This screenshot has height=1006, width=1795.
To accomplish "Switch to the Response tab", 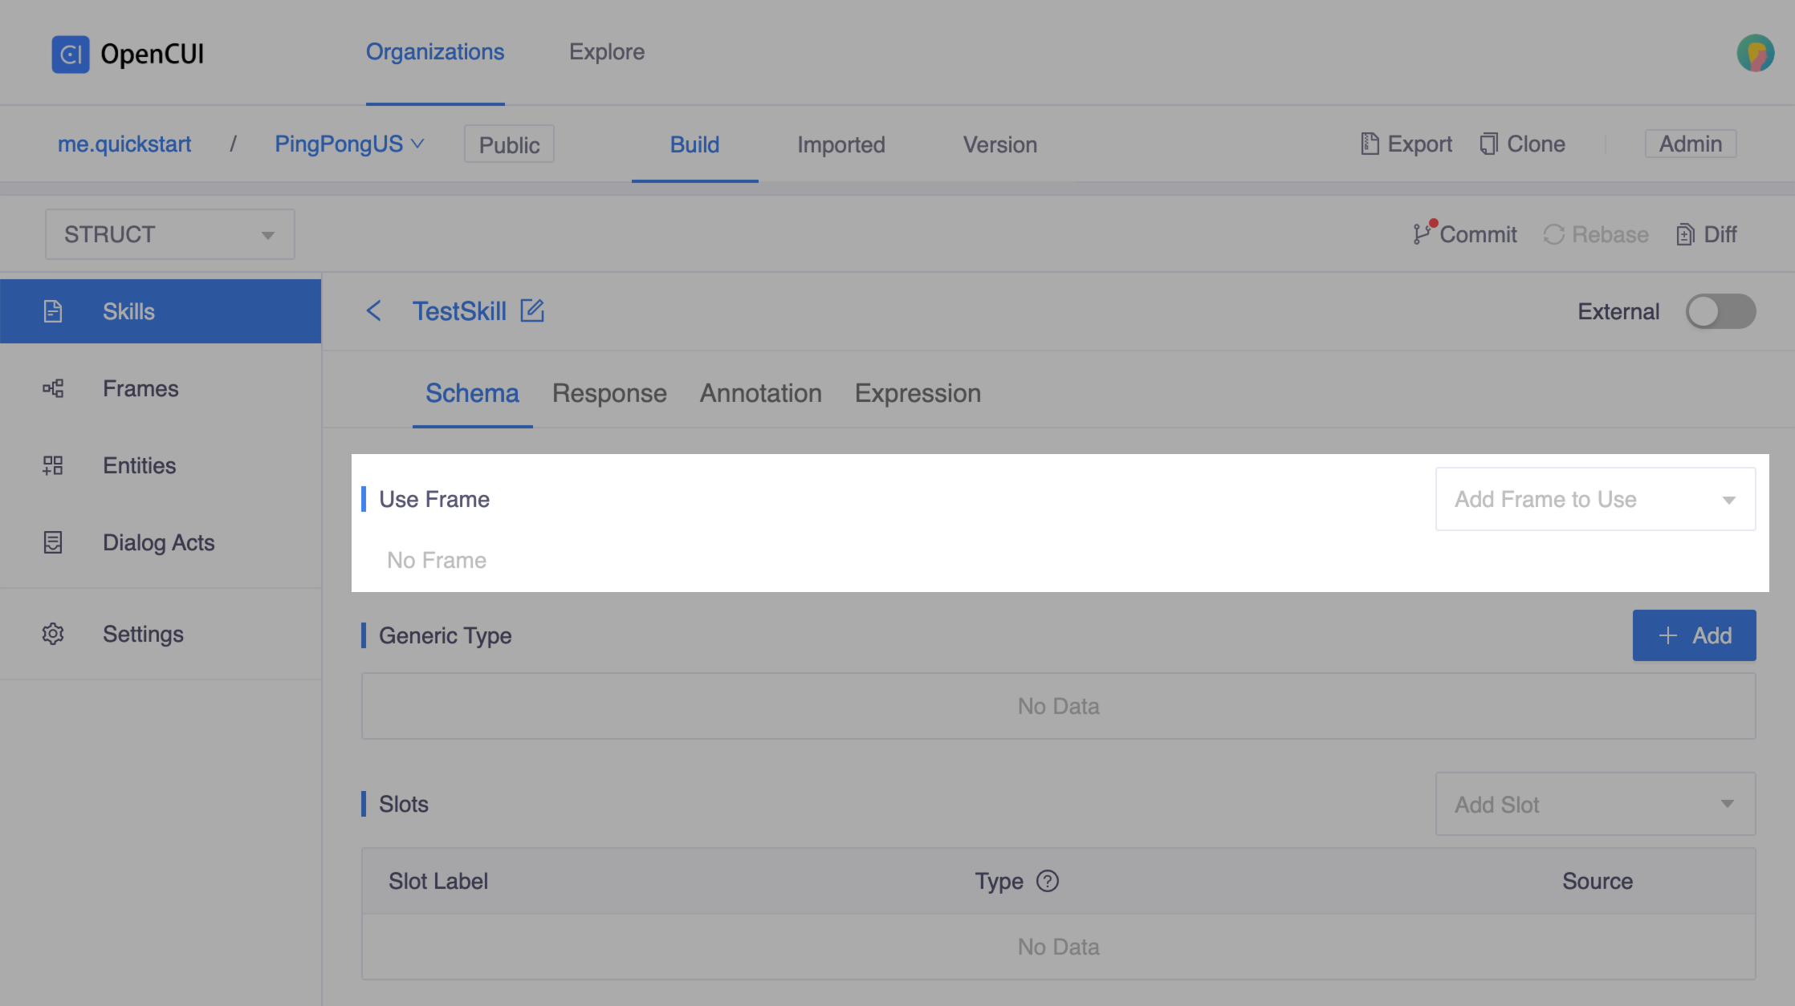I will point(609,393).
